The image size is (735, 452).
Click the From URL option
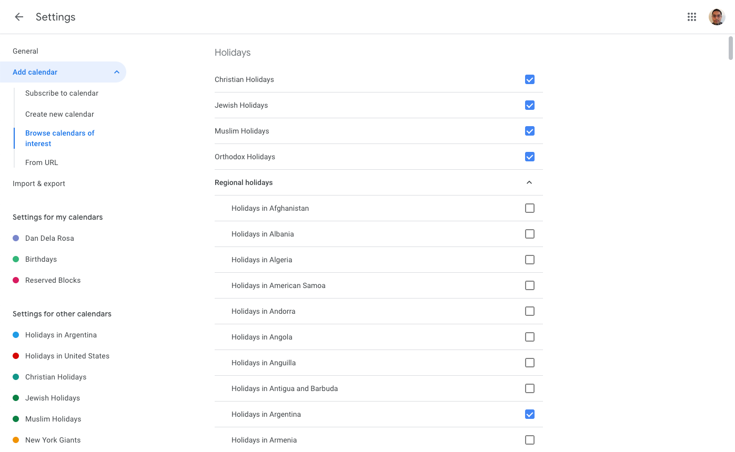(41, 162)
